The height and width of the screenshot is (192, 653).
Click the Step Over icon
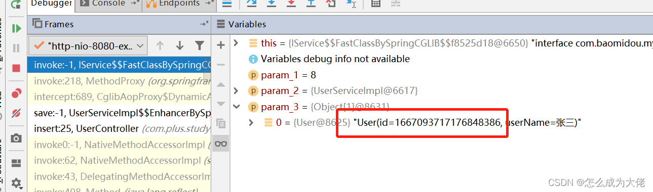252,4
